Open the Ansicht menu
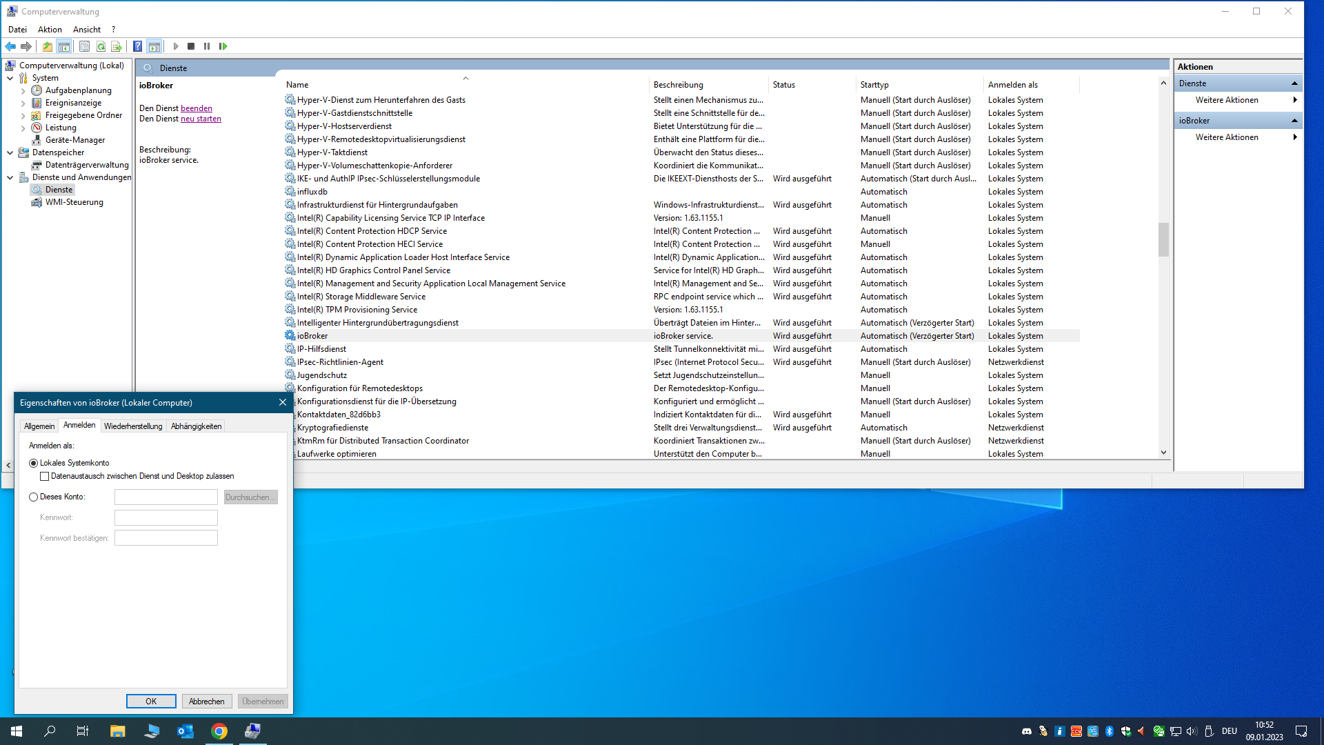 87,30
